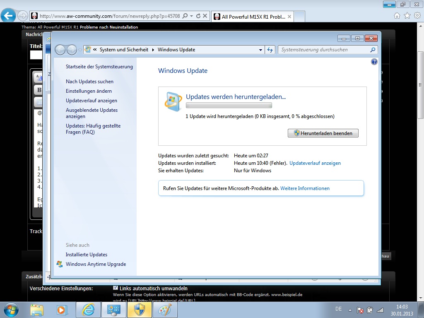Viewport: 424px width, 318px height.
Task: Open Weitere Informationen link
Action: pos(305,188)
